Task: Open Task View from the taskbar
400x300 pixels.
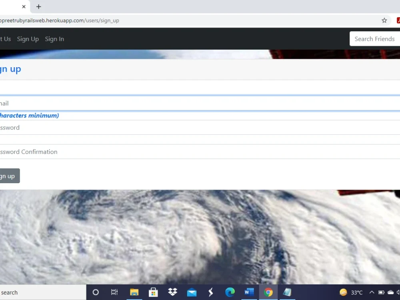Action: coord(114,292)
